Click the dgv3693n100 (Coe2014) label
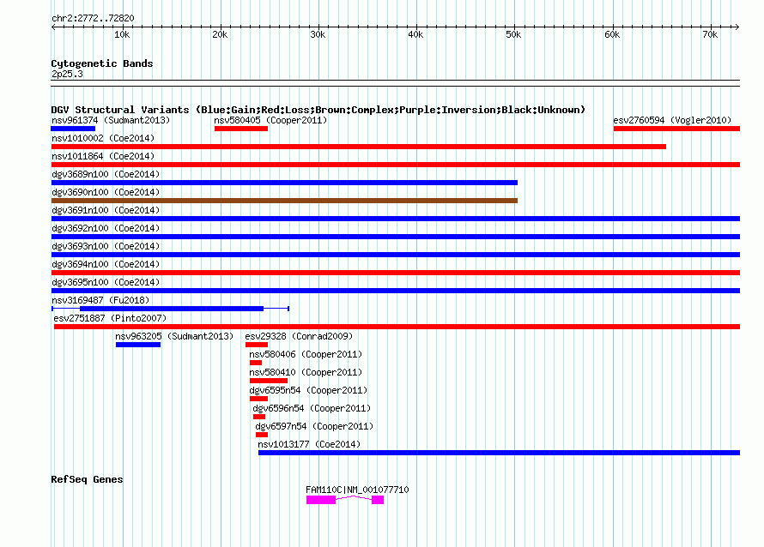This screenshot has width=764, height=547. tap(106, 246)
